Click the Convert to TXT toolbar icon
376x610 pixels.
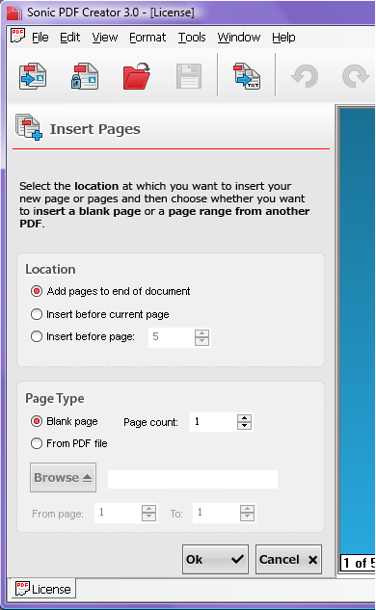tap(247, 76)
